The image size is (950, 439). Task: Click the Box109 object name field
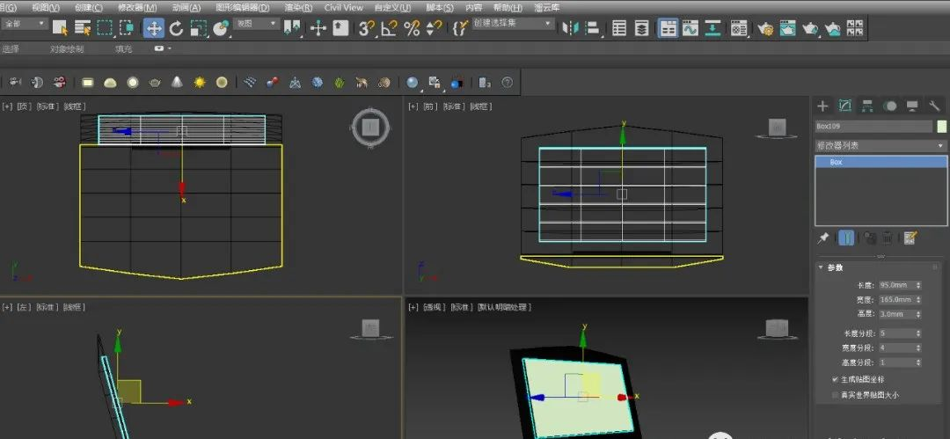(x=873, y=126)
